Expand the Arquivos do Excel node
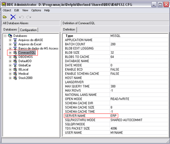Screen dimensions: 170x144 coord(10,44)
